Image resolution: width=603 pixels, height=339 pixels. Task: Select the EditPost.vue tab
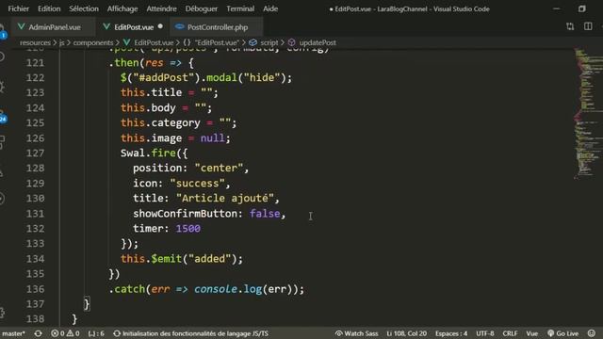click(x=133, y=27)
